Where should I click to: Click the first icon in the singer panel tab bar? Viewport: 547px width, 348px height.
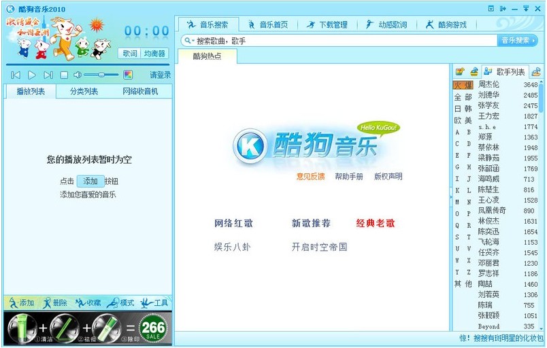click(460, 72)
